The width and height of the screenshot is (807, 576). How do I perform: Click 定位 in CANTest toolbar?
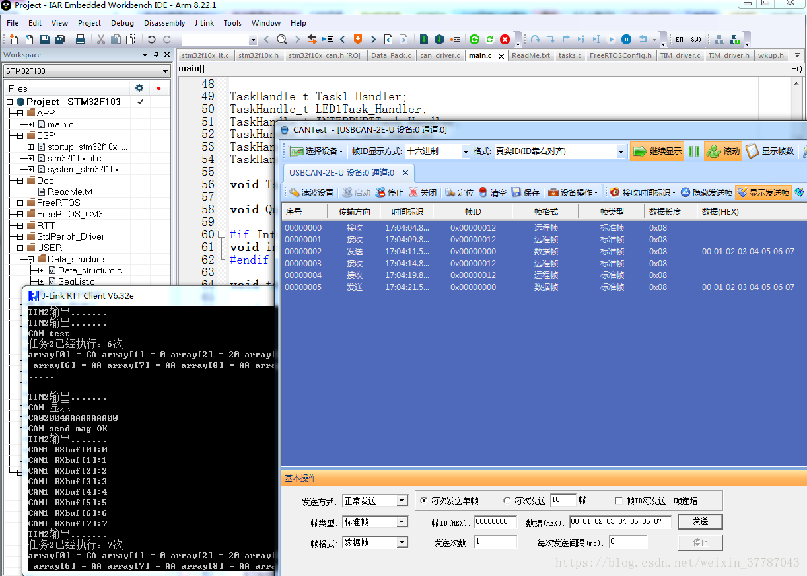tap(459, 192)
